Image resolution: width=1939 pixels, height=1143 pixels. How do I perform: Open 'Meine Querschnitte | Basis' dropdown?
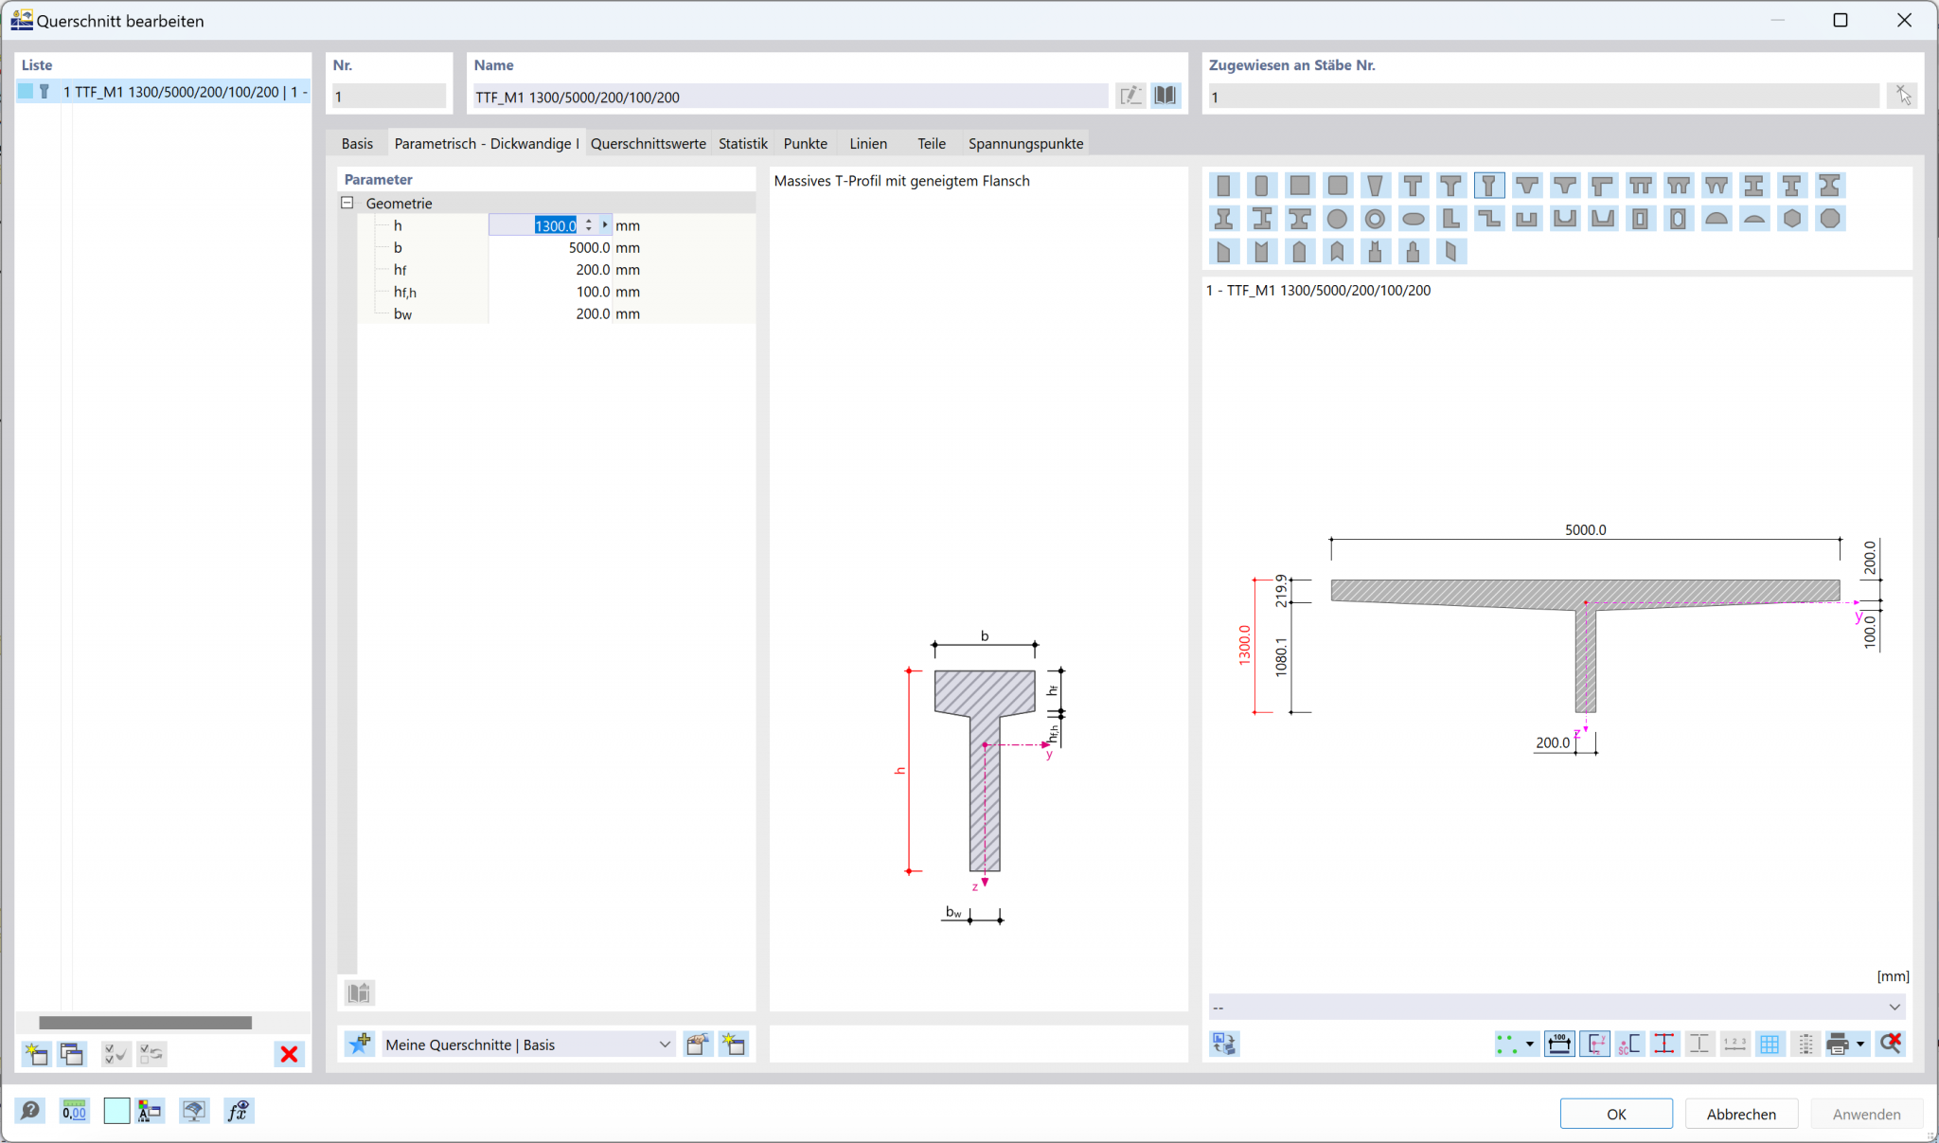click(528, 1045)
